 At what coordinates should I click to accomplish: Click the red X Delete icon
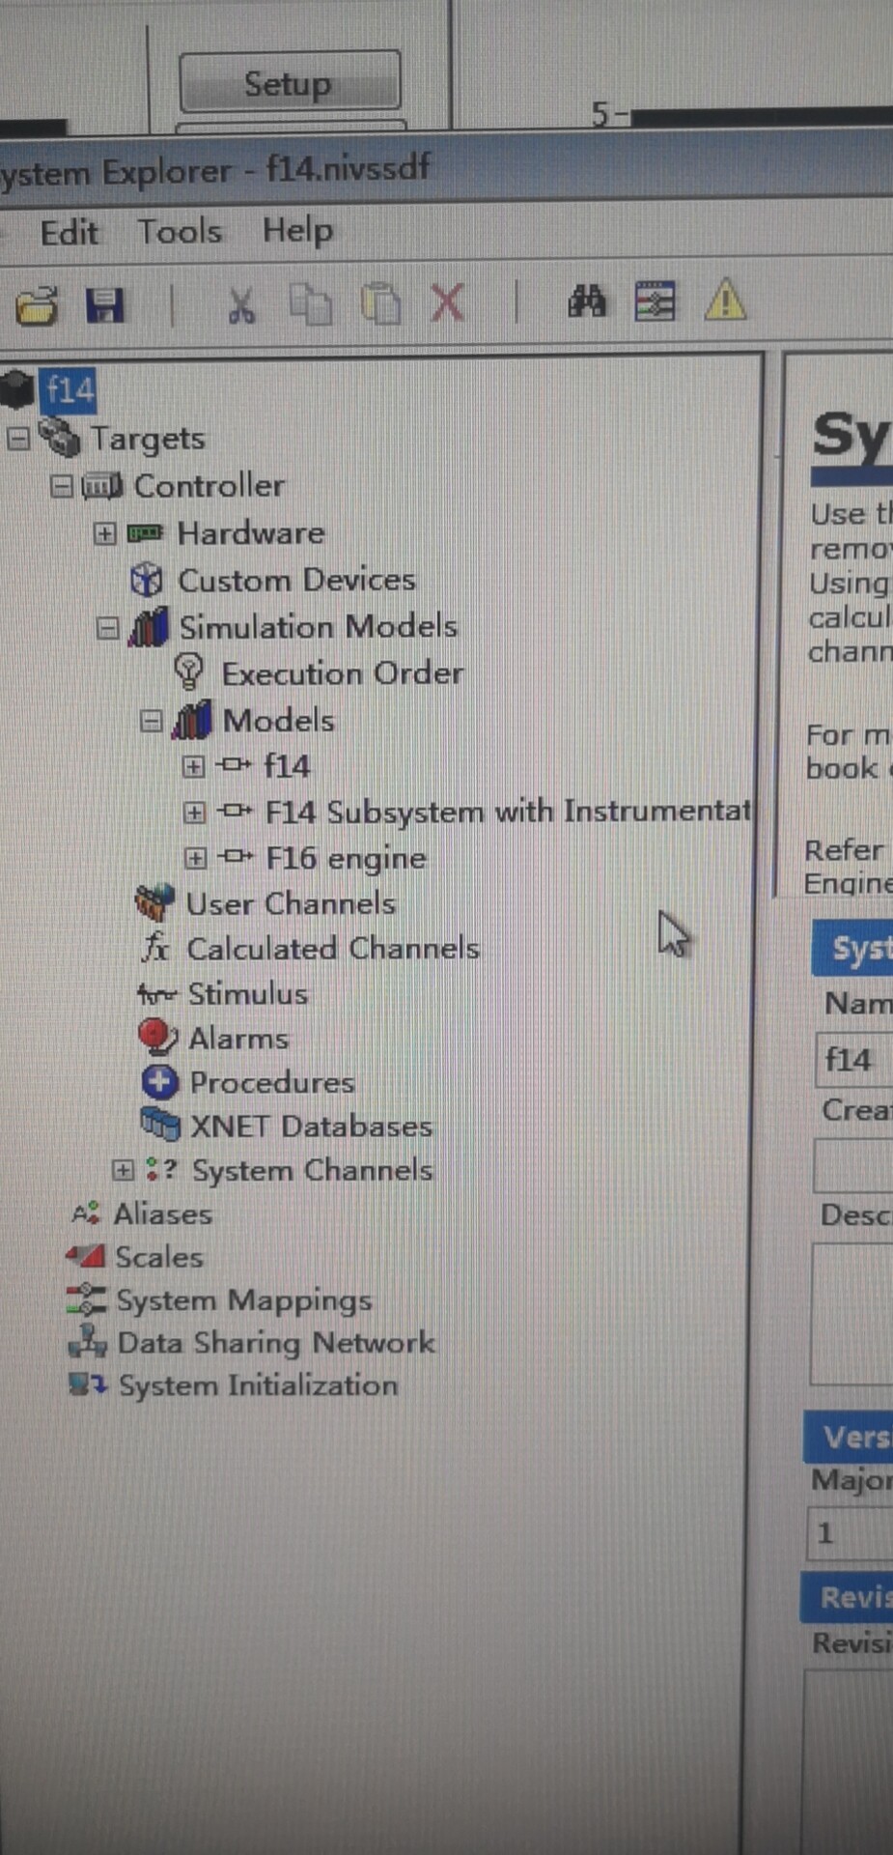[x=447, y=302]
